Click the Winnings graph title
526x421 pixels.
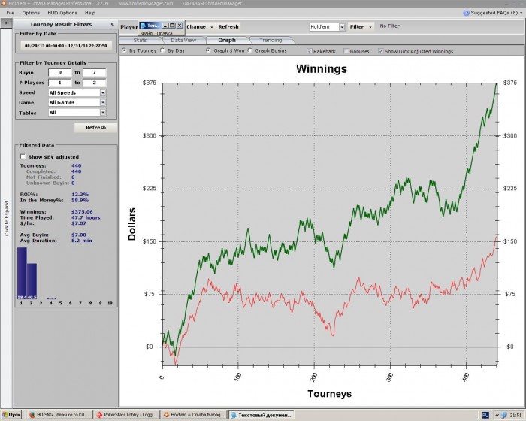click(322, 69)
